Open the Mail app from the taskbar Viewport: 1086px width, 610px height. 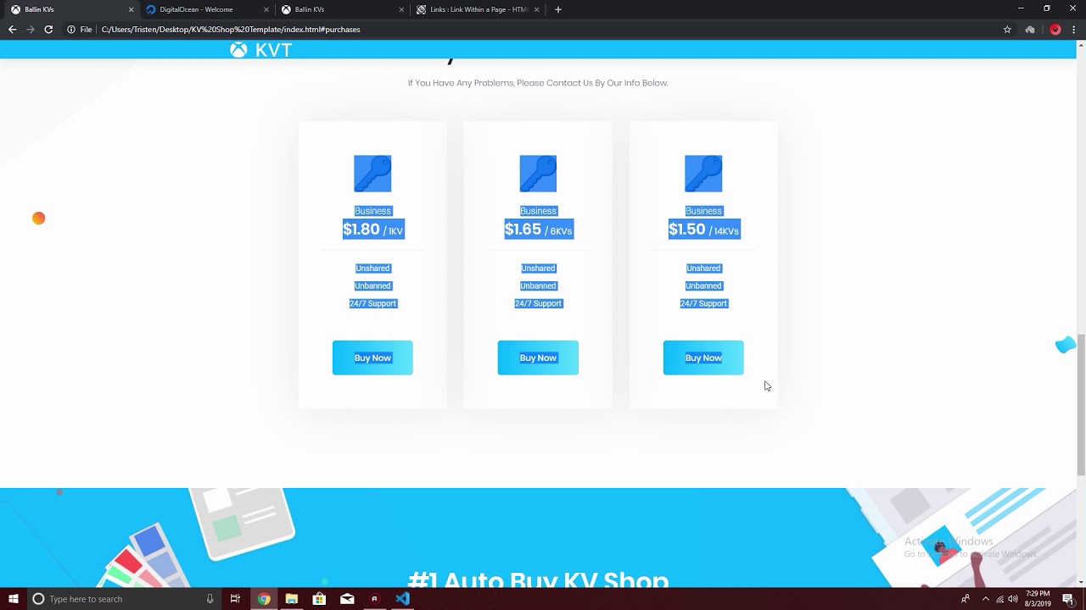(347, 599)
